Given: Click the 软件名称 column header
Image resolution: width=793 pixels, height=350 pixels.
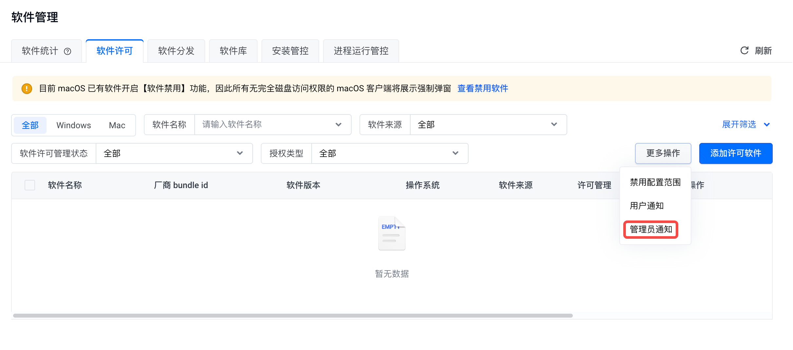Looking at the screenshot, I should pyautogui.click(x=65, y=185).
